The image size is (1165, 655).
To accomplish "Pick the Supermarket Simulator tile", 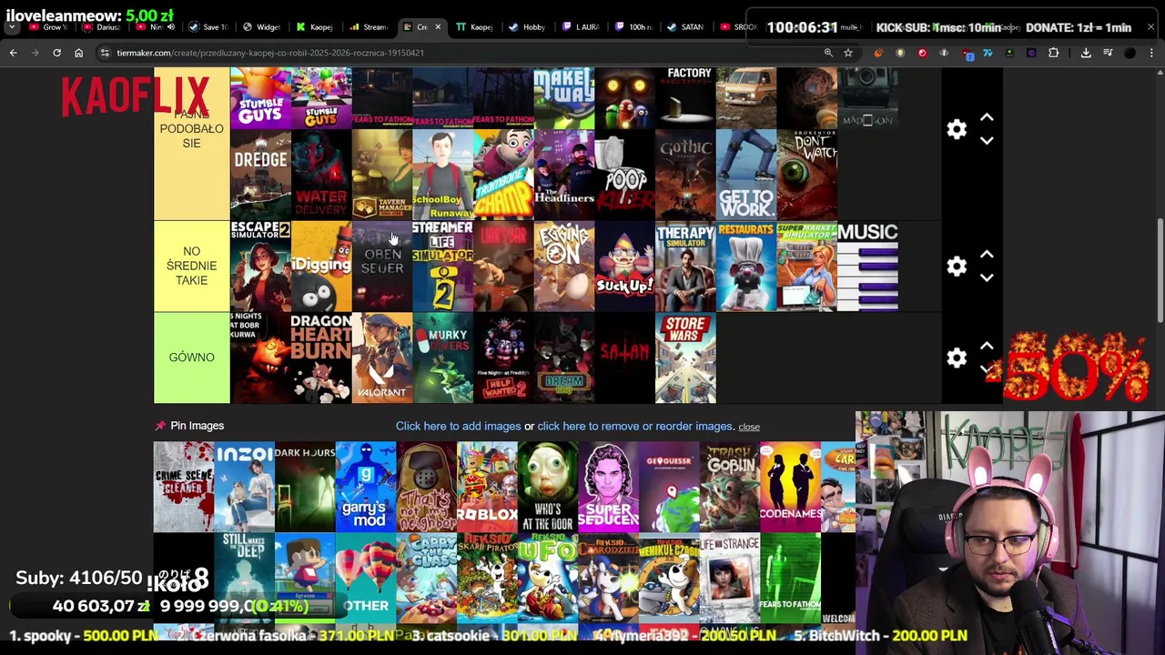I will coord(807,266).
